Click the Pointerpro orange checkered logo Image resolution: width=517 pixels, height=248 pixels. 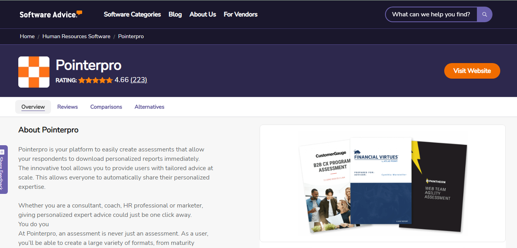click(x=34, y=72)
